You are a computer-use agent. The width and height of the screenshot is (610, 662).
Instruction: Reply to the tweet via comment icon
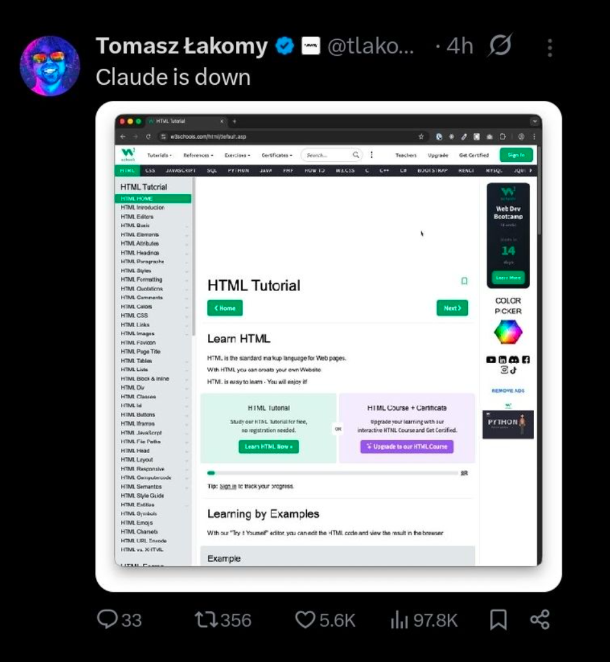[106, 620]
